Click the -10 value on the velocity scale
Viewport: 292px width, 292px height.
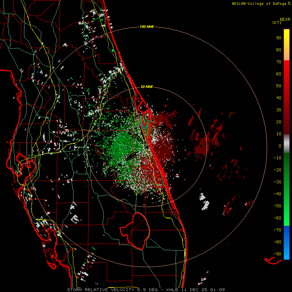[277, 158]
